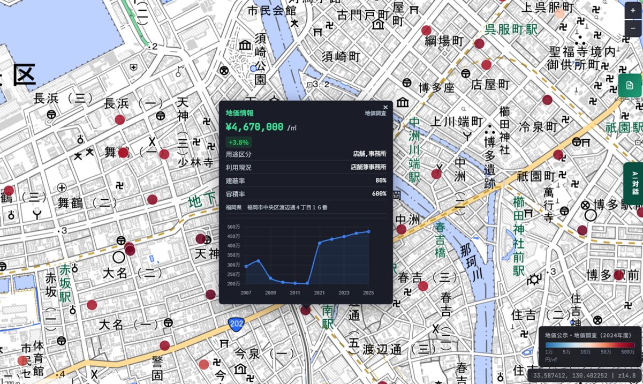Select the 店舗兼事務所 value
The image size is (643, 384).
pos(368,167)
